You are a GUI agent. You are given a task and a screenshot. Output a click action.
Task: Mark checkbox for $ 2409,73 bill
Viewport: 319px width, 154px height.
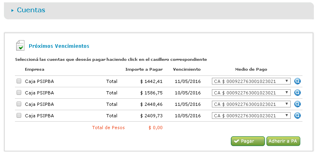[19, 115]
